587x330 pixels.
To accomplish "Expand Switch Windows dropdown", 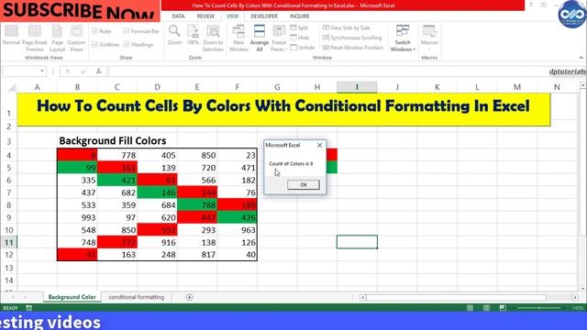I will coord(403,38).
